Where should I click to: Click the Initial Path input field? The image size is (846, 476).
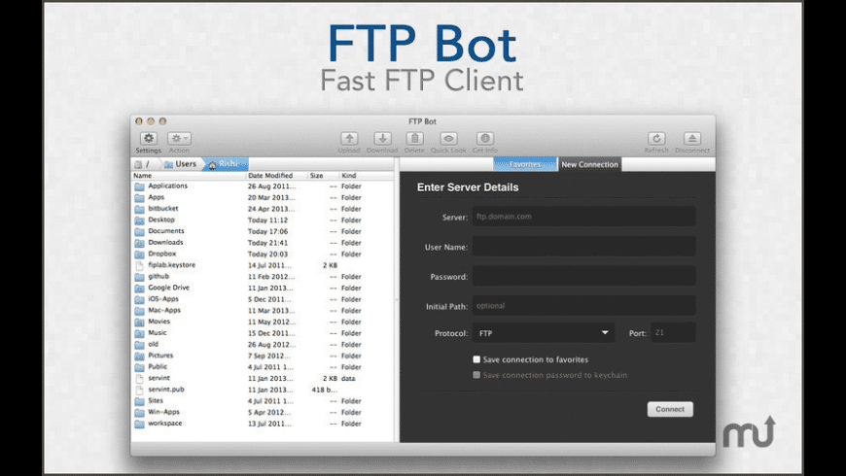click(x=583, y=306)
